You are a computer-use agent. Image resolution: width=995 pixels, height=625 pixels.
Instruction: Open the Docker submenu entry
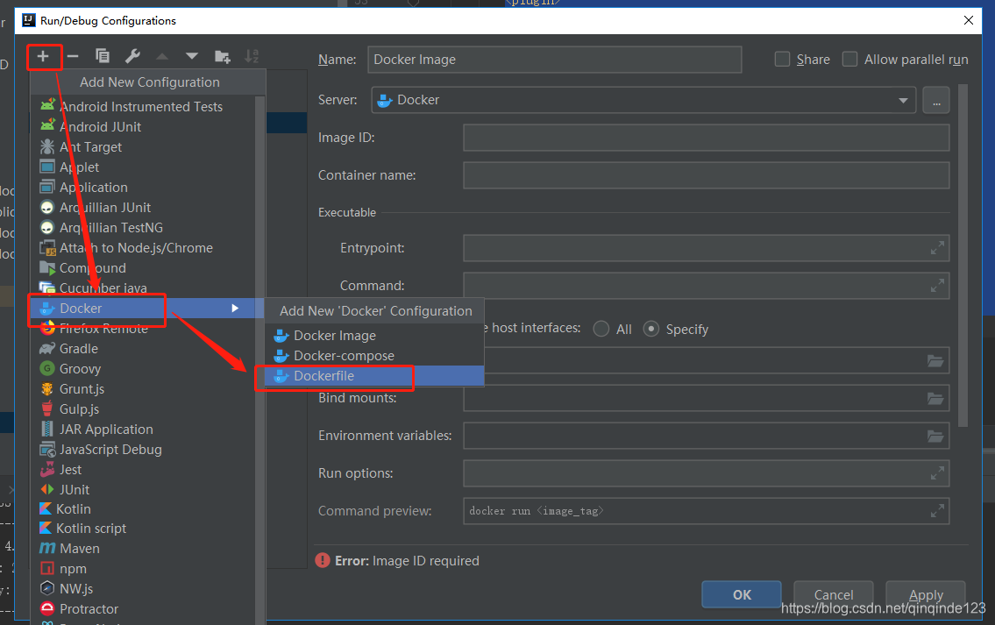pyautogui.click(x=146, y=309)
